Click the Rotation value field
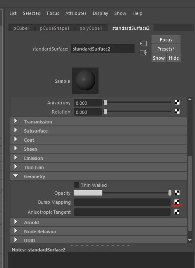 [88, 112]
